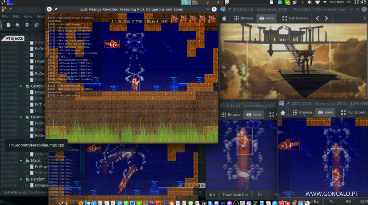Collapse the Maps folder in project tree
Viewport: 368px width, 205px height.
click(x=21, y=161)
